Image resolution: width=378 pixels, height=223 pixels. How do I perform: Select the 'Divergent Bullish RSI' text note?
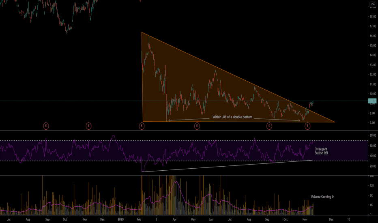point(321,151)
